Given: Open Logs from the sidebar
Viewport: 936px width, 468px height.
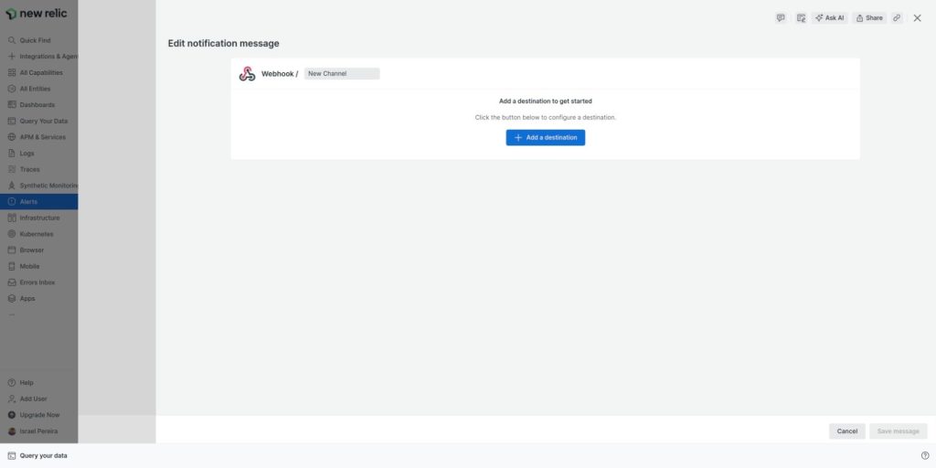Looking at the screenshot, I should [x=27, y=154].
